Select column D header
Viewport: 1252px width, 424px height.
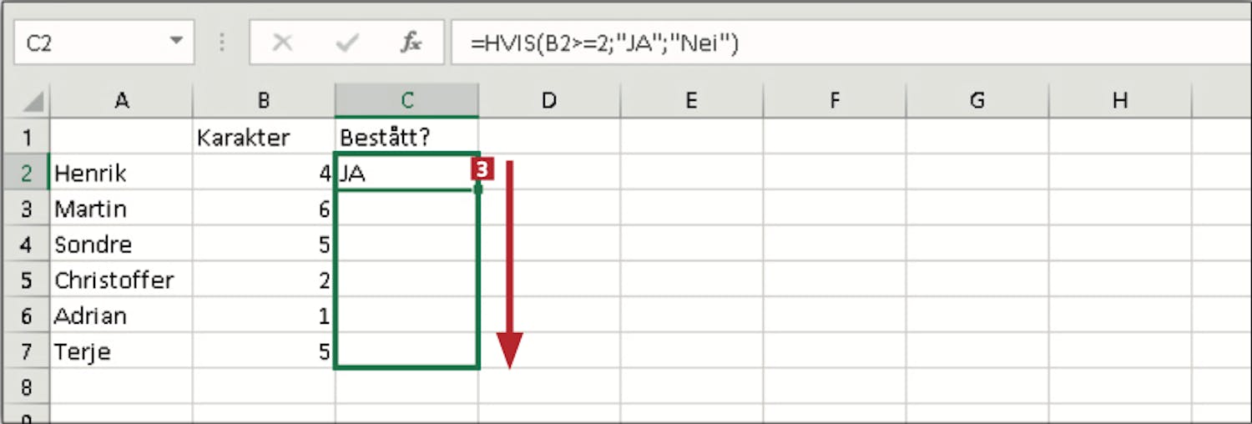click(548, 101)
